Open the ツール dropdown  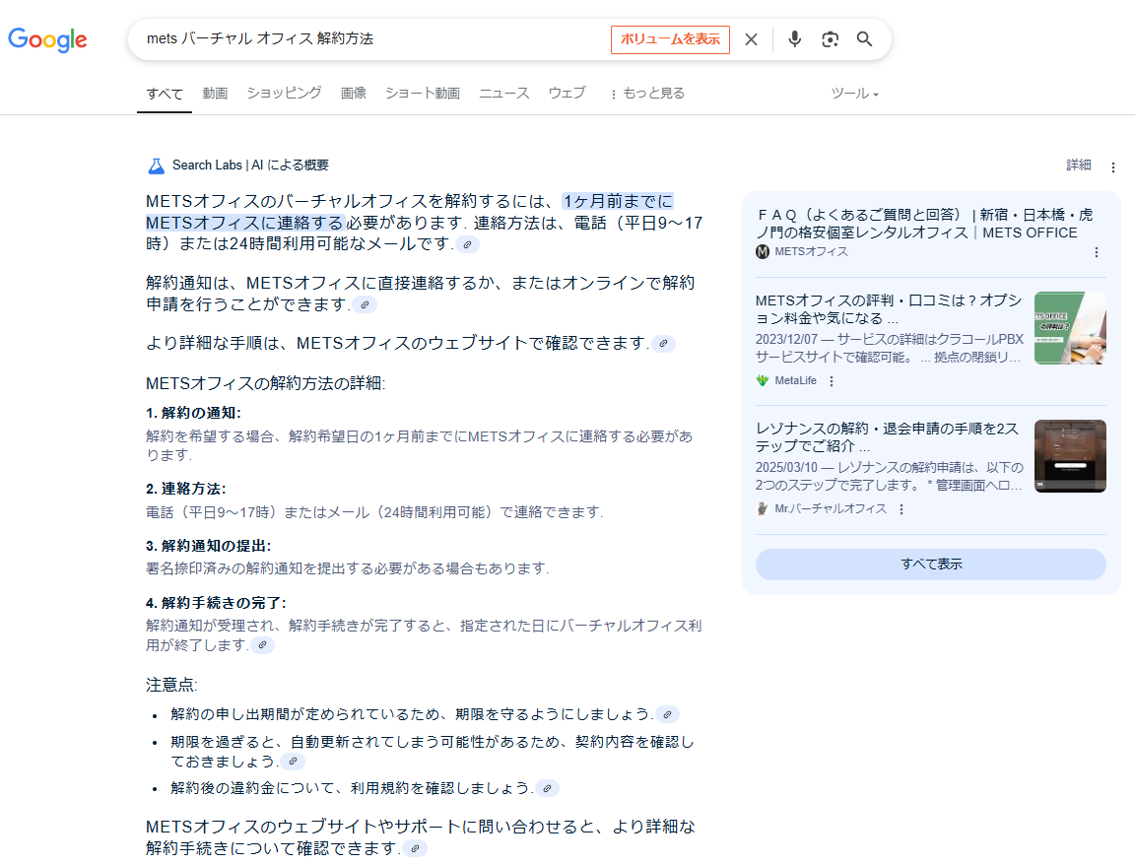tap(854, 94)
